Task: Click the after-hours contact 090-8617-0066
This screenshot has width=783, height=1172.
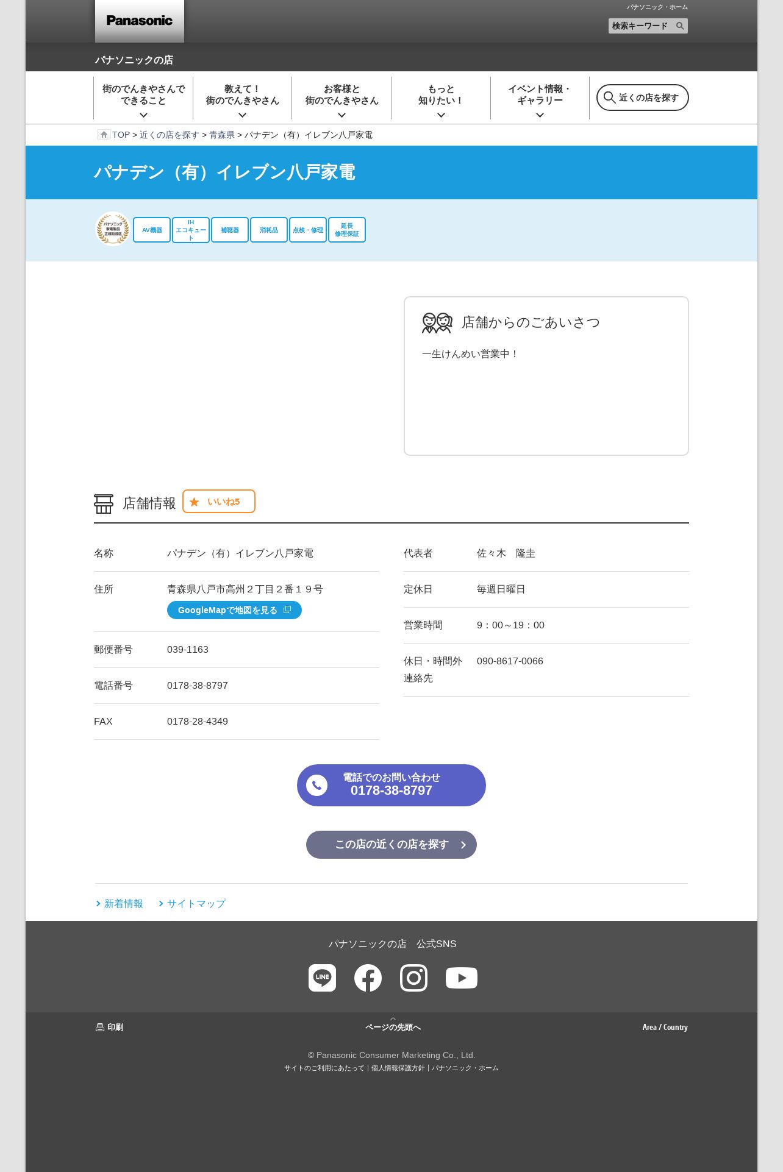Action: [510, 661]
